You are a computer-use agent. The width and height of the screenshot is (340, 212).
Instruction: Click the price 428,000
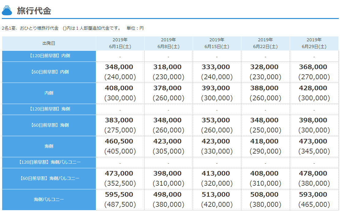pos(313,88)
